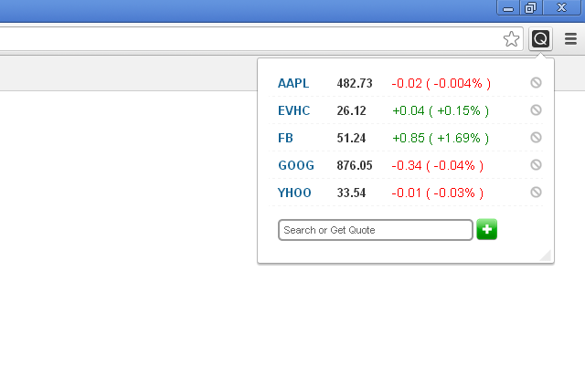This screenshot has height=365, width=585.
Task: Remove EVHC from the watchlist
Action: point(537,109)
